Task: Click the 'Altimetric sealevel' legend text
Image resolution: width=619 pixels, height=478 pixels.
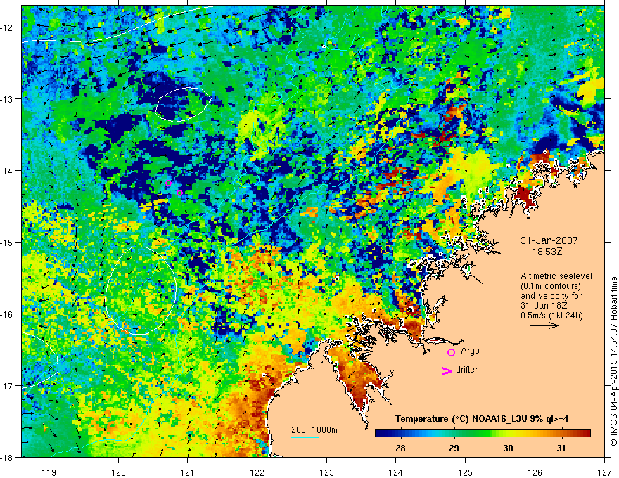Action: pos(556,276)
